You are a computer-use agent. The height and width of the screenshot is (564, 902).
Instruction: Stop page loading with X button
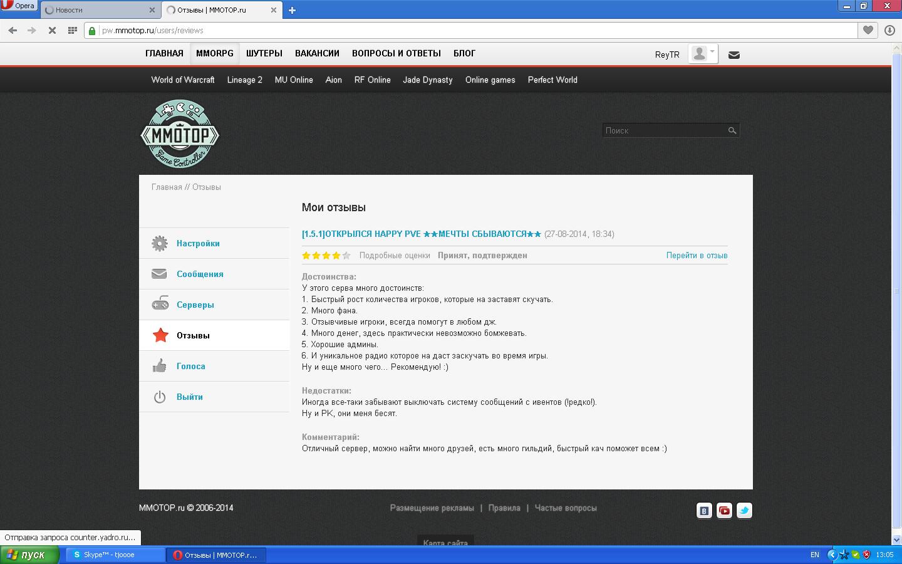pos(52,30)
